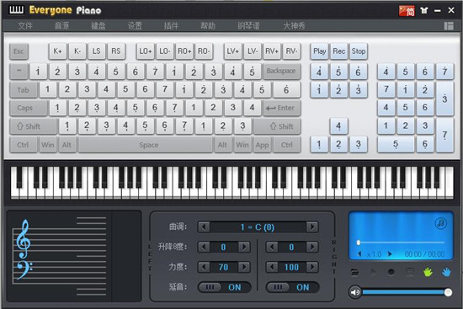Open the skin shirt icon in title bar
Screen dimensions: 463x309
424,11
